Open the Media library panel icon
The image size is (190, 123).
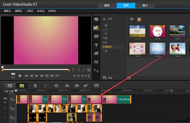(96, 19)
